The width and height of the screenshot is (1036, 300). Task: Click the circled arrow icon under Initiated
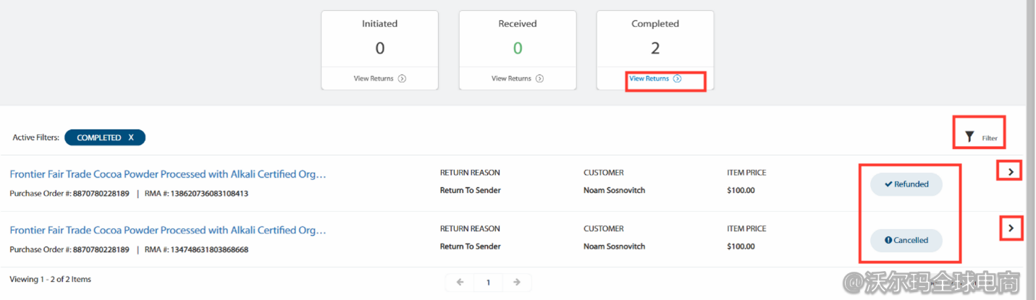[x=402, y=79]
